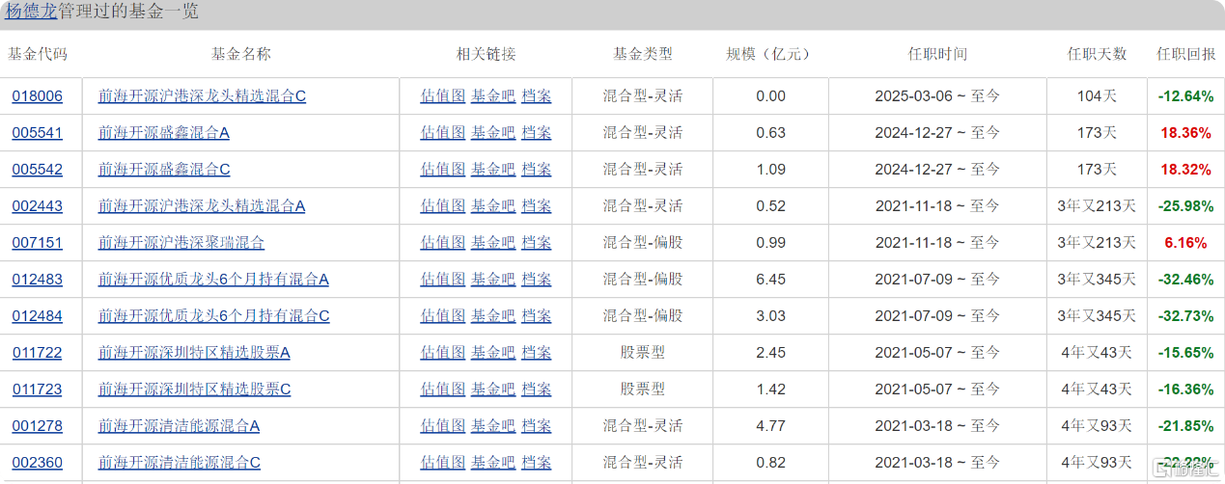Open 前海开源沪港深龙头精选混合C fund page
This screenshot has width=1225, height=484.
[202, 96]
